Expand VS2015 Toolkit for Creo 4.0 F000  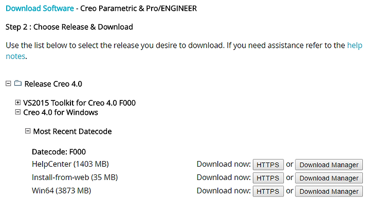tap(17, 103)
